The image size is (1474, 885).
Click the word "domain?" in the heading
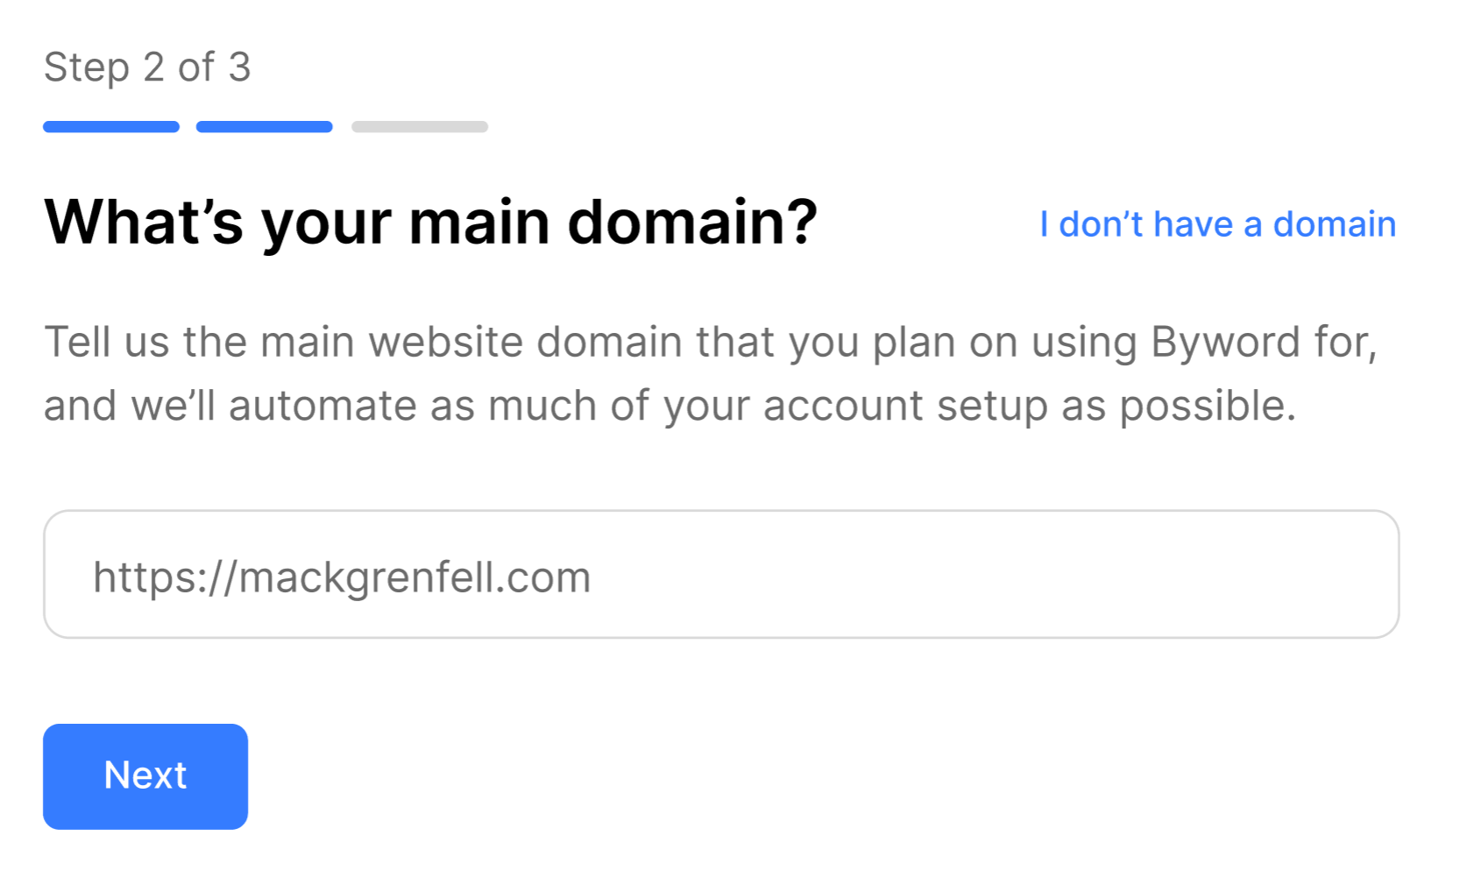[692, 223]
